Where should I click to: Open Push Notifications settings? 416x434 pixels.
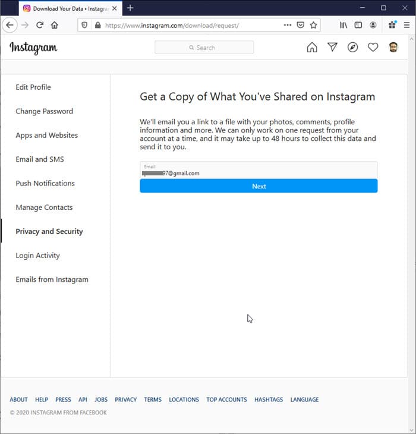click(45, 183)
